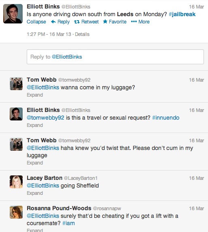The height and width of the screenshot is (232, 208).
Task: Open the #innuendo hashtag
Action: coord(166,118)
